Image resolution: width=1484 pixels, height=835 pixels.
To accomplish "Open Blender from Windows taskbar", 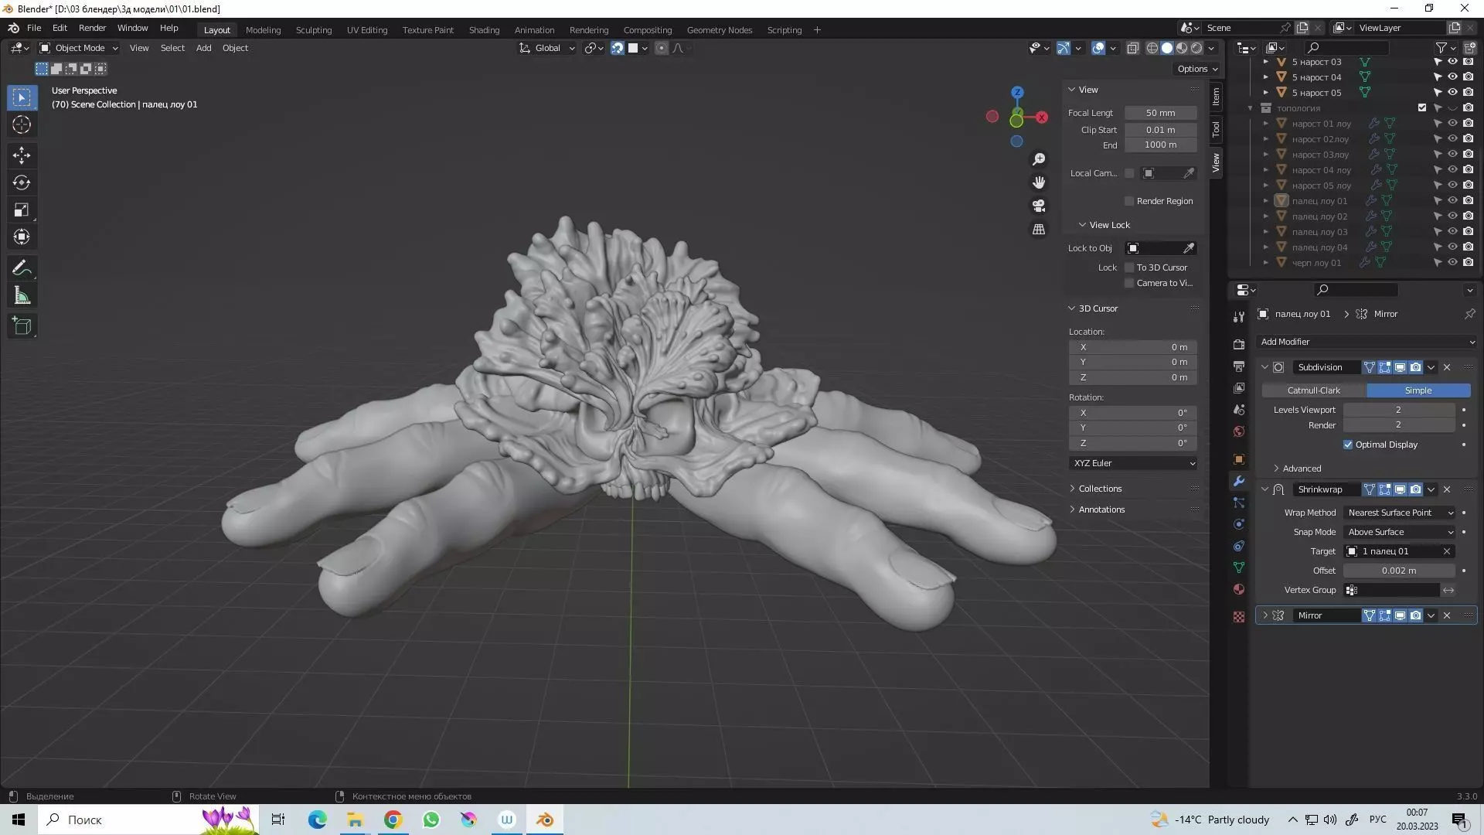I will pos(545,820).
